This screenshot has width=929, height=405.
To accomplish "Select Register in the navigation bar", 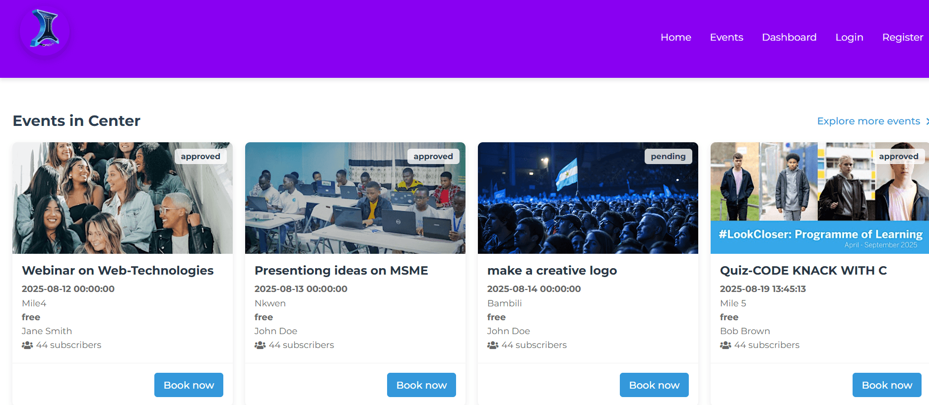I will [x=903, y=37].
